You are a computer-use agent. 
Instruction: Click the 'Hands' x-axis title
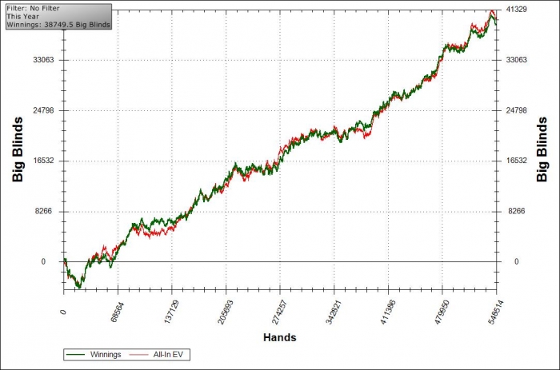coord(280,337)
